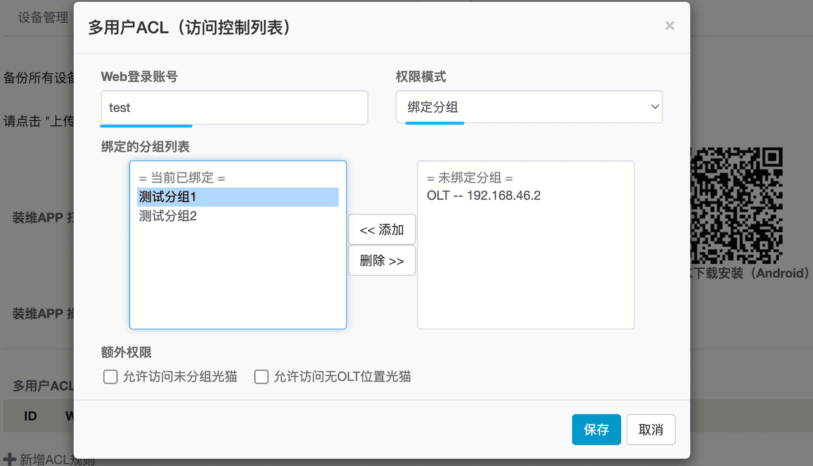Toggle 允许访问无OLT位置光猫 checkbox
The image size is (813, 466).
261,377
